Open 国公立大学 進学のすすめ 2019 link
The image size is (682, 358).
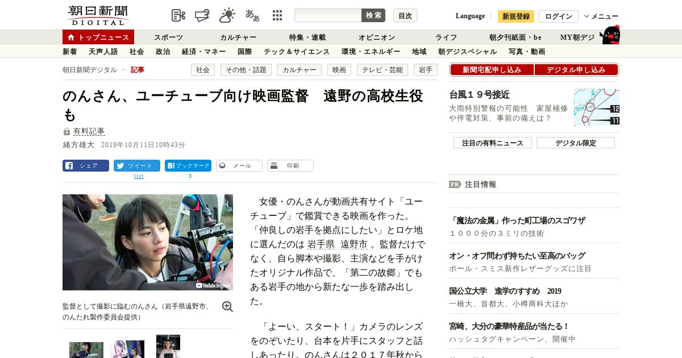(505, 291)
